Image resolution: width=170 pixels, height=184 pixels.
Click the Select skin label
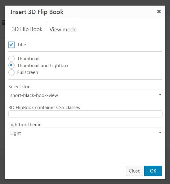[x=20, y=87]
